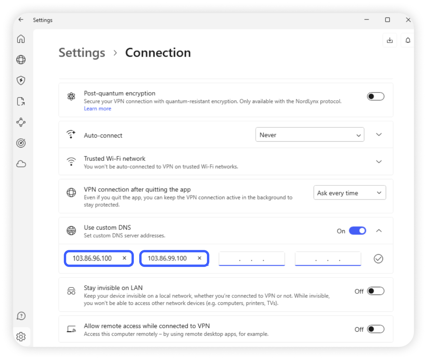The image size is (427, 360).
Task: Open the Home icon in sidebar
Action: tap(21, 39)
